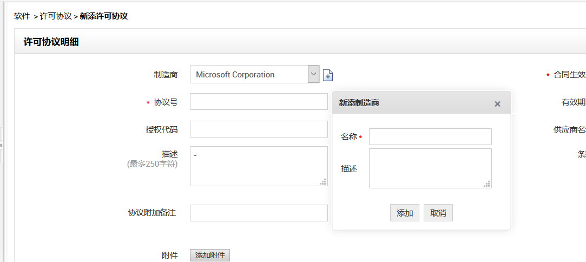586x262 pixels.
Task: Cancel with the 取消 button
Action: click(x=438, y=213)
